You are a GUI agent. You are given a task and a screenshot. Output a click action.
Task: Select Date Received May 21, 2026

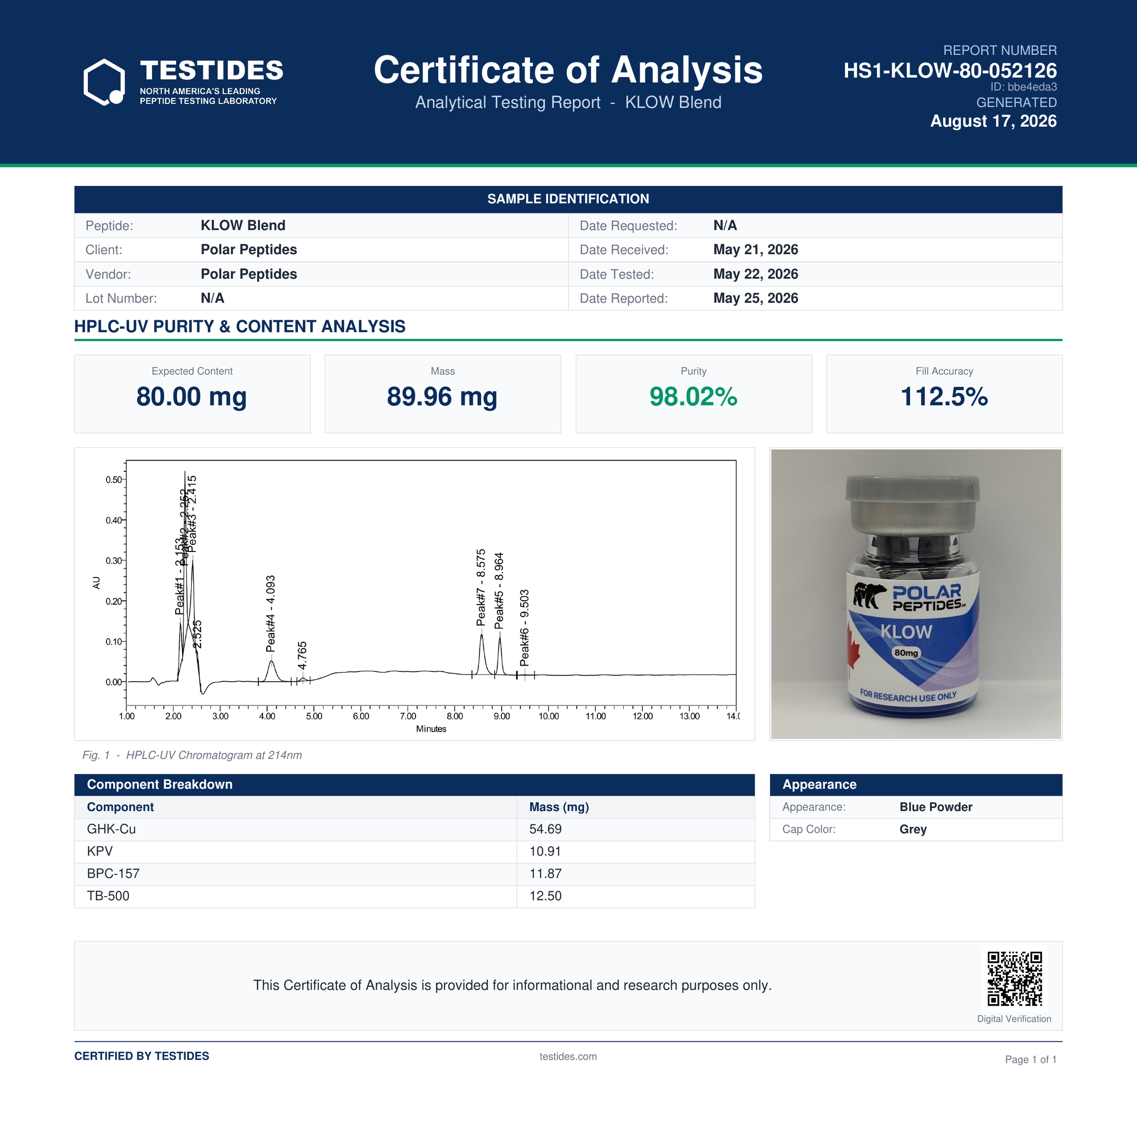pos(756,250)
